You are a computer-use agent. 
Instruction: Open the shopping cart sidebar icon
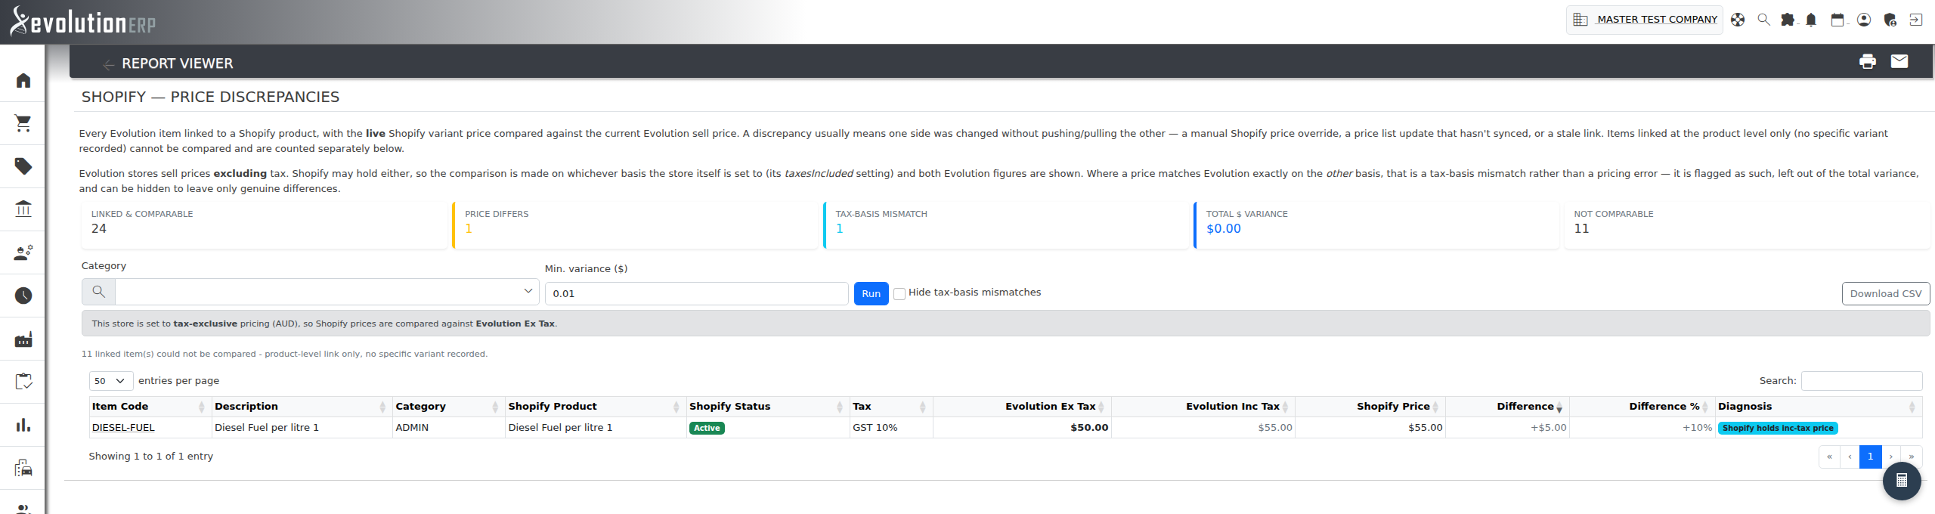(23, 123)
